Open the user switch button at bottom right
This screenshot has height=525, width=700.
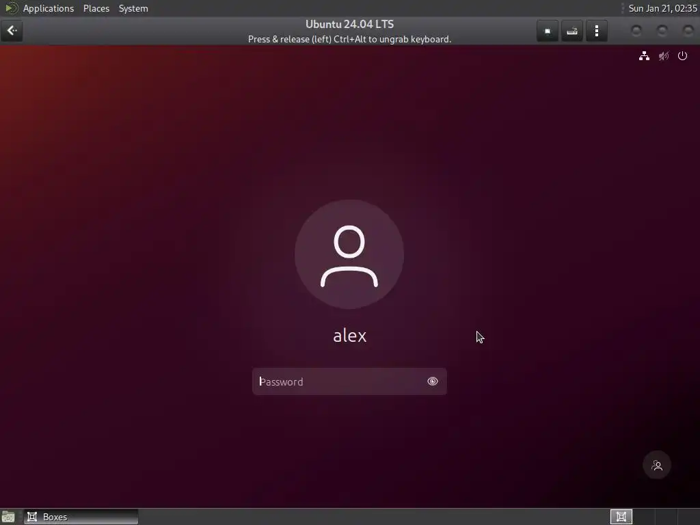coord(657,465)
